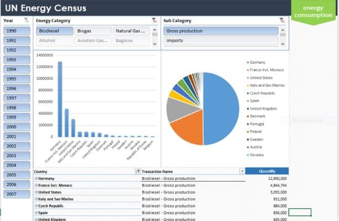This screenshot has height=221, width=339.
Task: Select Alcohol energy category
Action: click(x=55, y=40)
